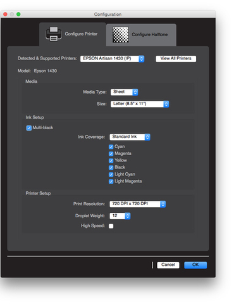Image resolution: width=234 pixels, height=304 pixels.
Task: Enable the High Speed checkbox
Action: (x=111, y=226)
